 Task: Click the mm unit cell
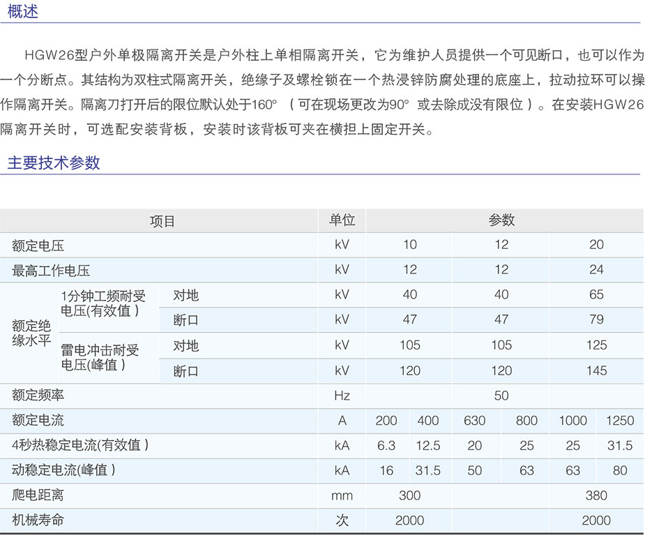pos(342,496)
